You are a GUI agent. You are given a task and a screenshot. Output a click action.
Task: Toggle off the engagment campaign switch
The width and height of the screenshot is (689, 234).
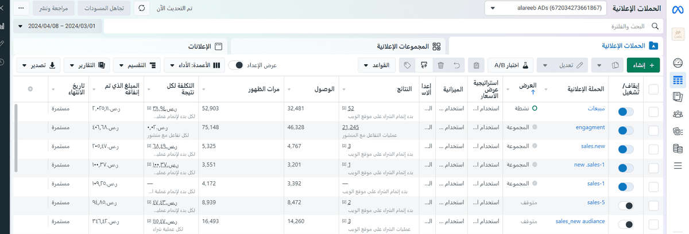[625, 131]
